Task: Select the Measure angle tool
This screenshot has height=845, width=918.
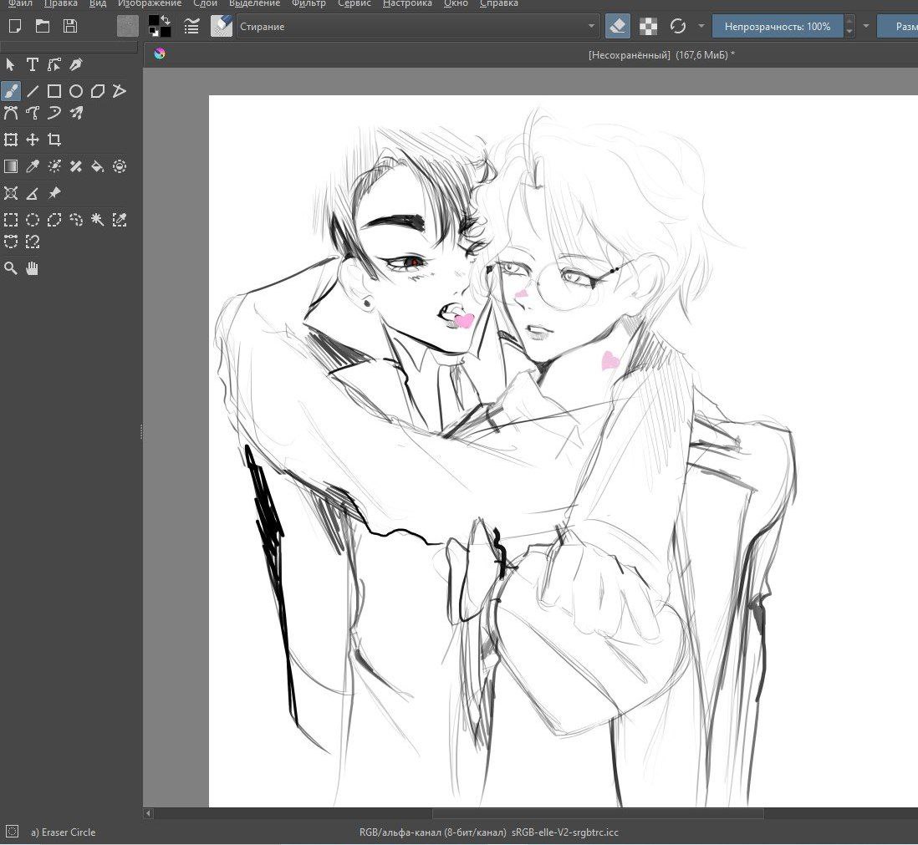Action: tap(33, 193)
